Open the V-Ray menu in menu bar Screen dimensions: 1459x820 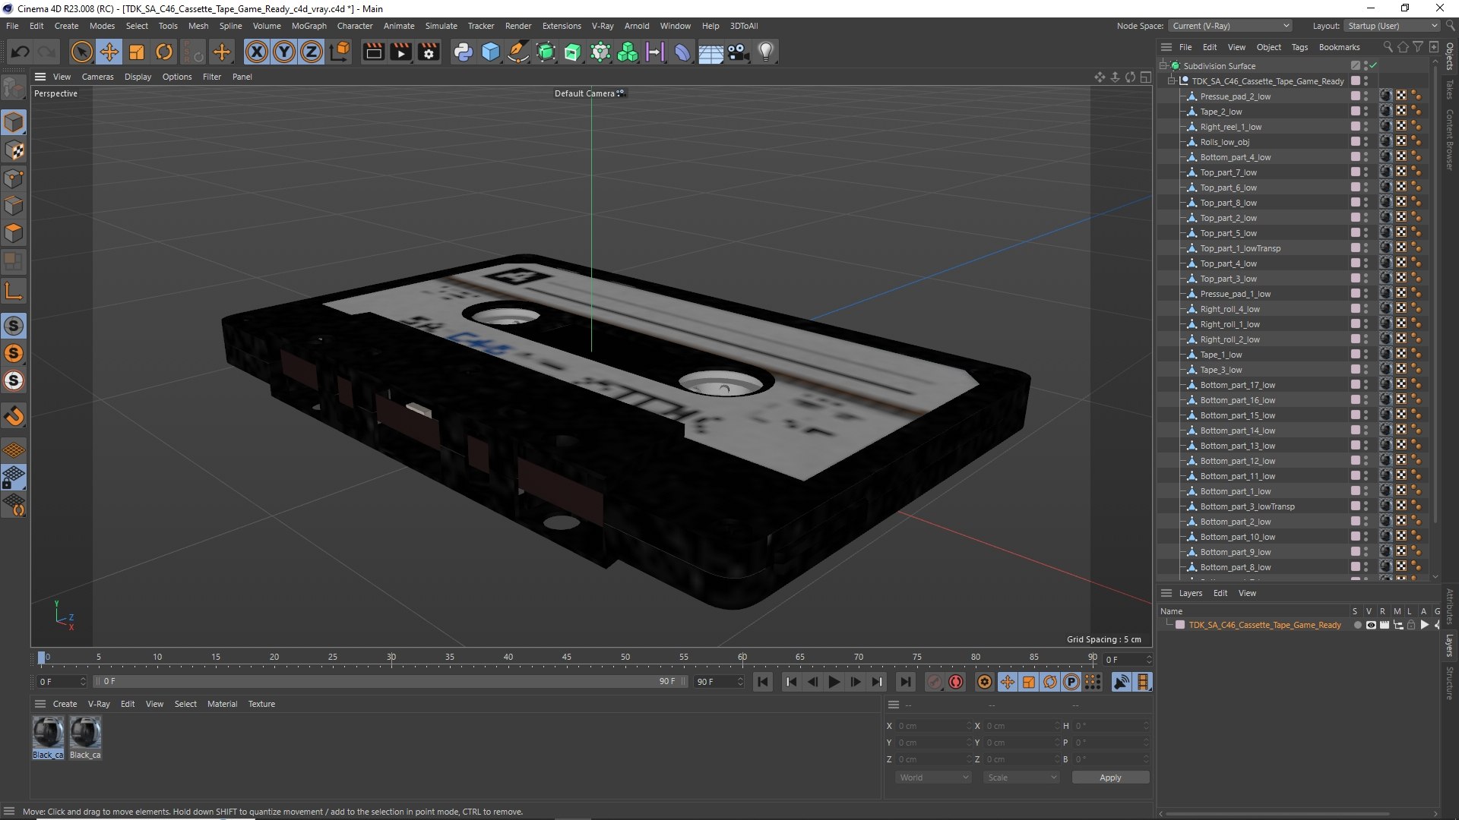click(602, 26)
